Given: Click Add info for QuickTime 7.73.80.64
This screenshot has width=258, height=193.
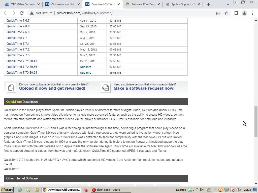Looking at the screenshot, I should (x=86, y=73).
